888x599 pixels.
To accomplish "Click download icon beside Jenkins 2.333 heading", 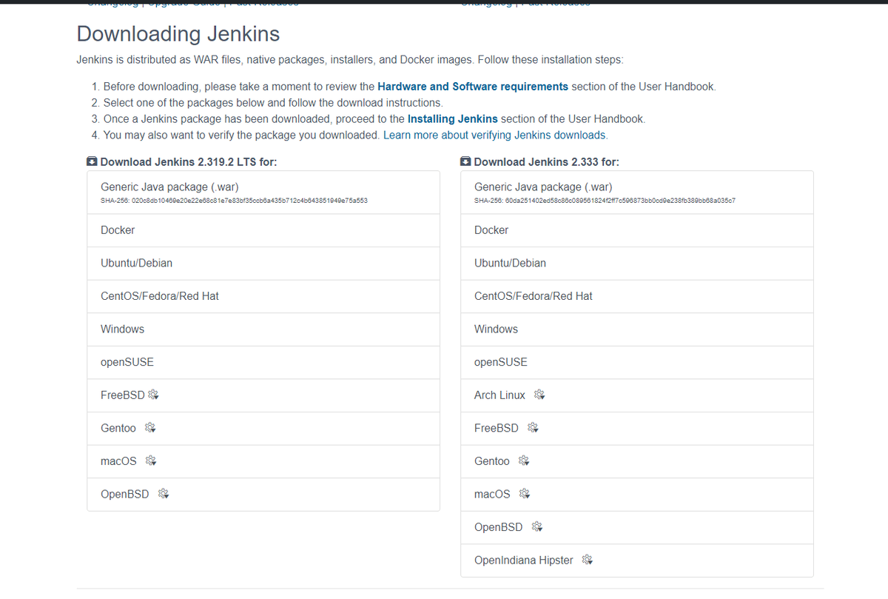I will 465,161.
